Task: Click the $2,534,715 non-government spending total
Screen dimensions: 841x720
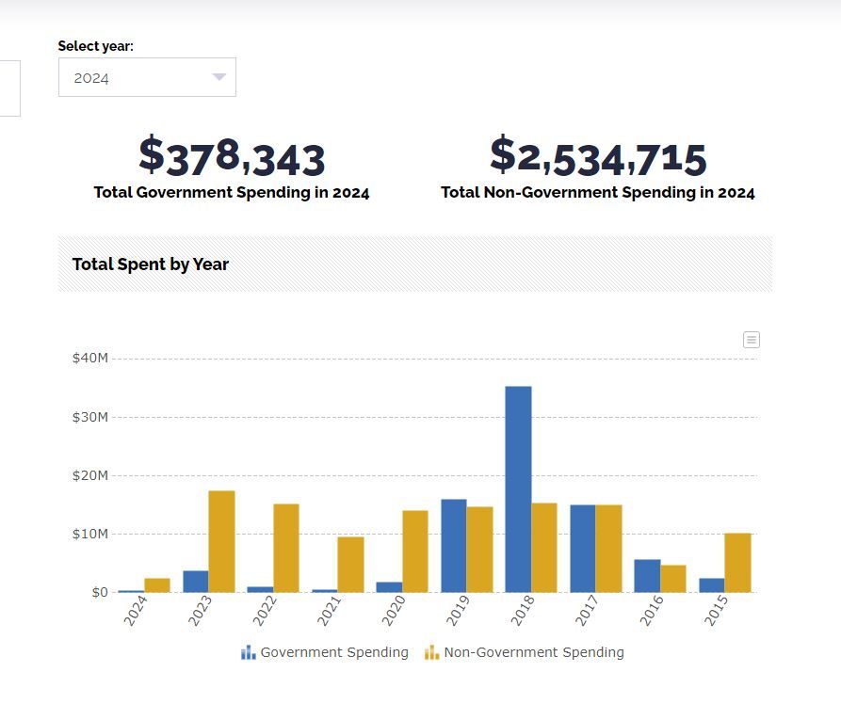Action: click(x=598, y=156)
